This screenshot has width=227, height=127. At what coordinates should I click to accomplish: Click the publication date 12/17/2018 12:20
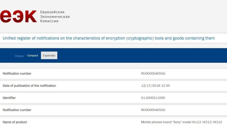click(156, 86)
